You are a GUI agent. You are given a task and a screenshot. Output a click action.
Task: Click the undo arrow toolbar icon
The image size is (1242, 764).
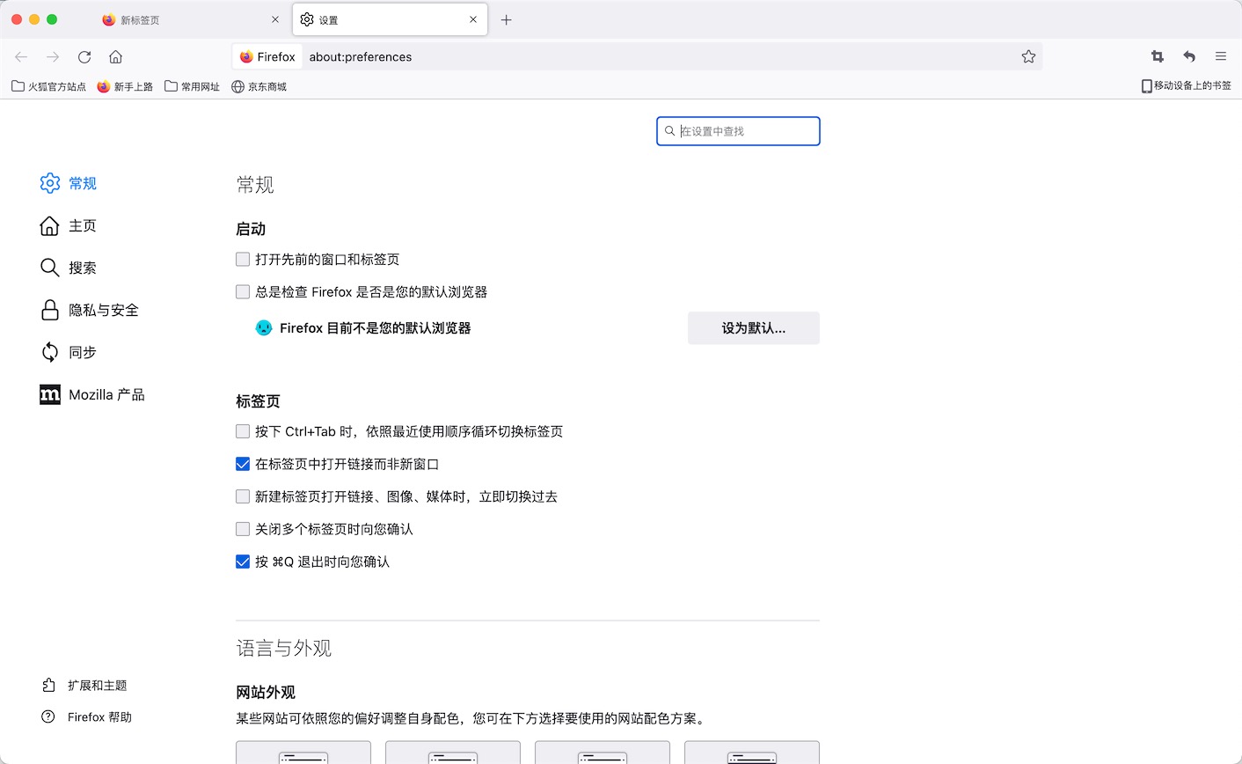[x=1189, y=56]
